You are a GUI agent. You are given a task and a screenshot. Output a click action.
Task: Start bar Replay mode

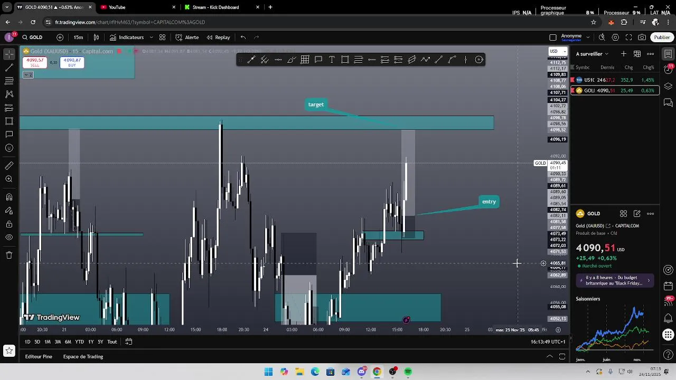(x=218, y=37)
